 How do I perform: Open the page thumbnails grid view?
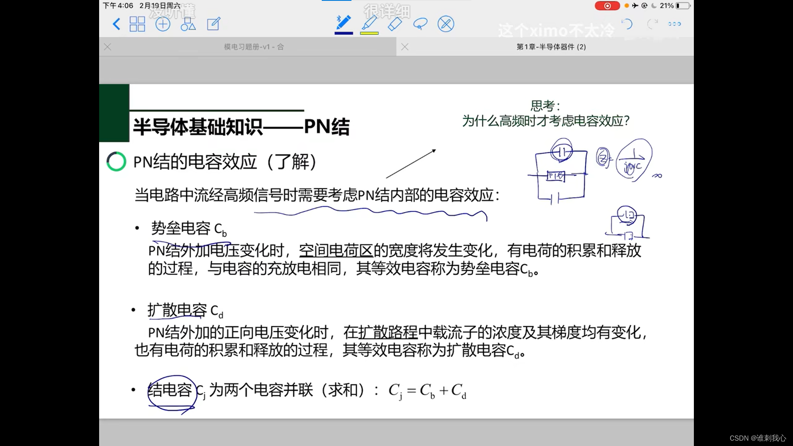137,24
